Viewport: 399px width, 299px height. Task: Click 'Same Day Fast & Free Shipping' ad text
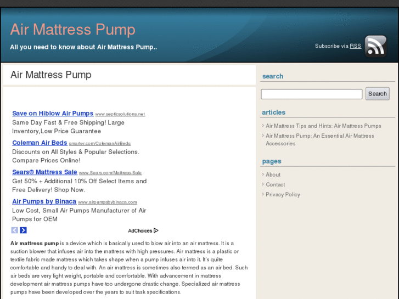click(68, 127)
